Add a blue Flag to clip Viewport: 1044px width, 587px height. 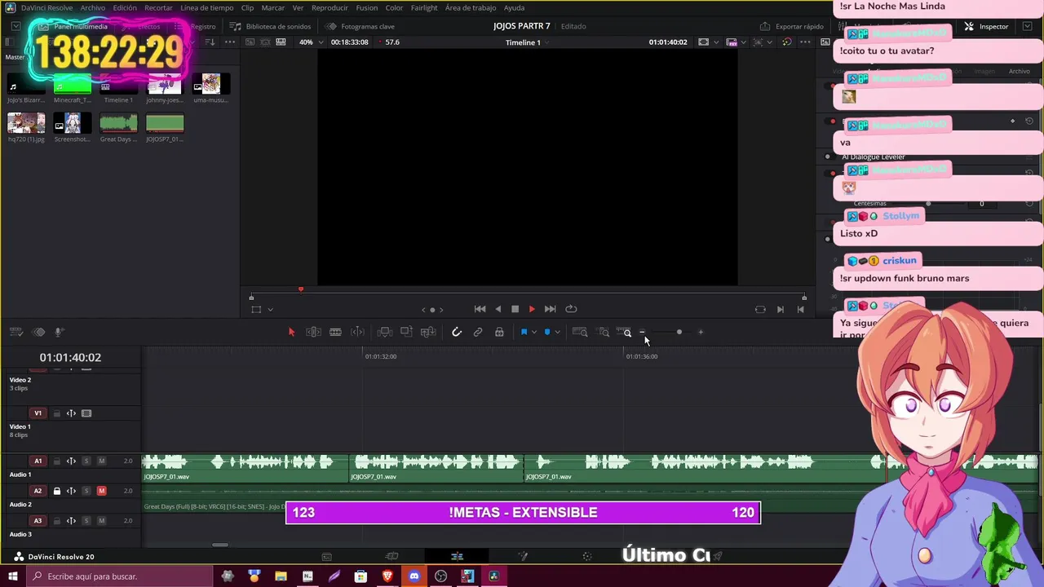[524, 332]
